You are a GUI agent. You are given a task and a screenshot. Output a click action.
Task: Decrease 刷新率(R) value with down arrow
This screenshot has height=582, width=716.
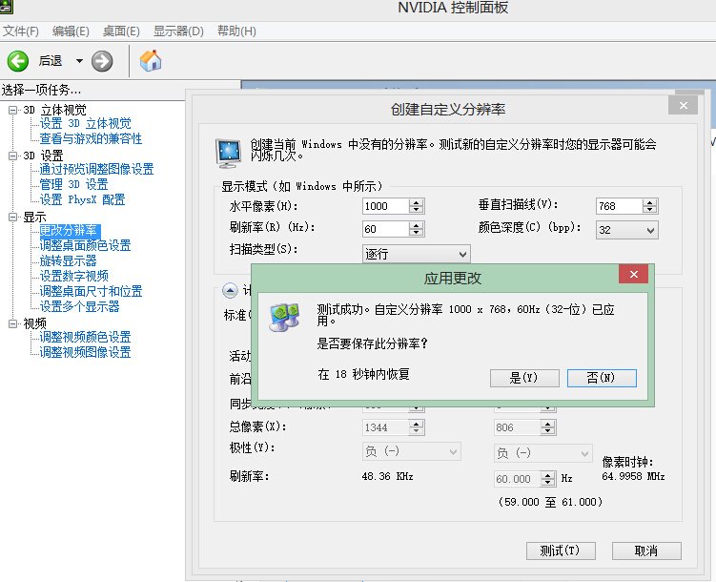tap(416, 233)
